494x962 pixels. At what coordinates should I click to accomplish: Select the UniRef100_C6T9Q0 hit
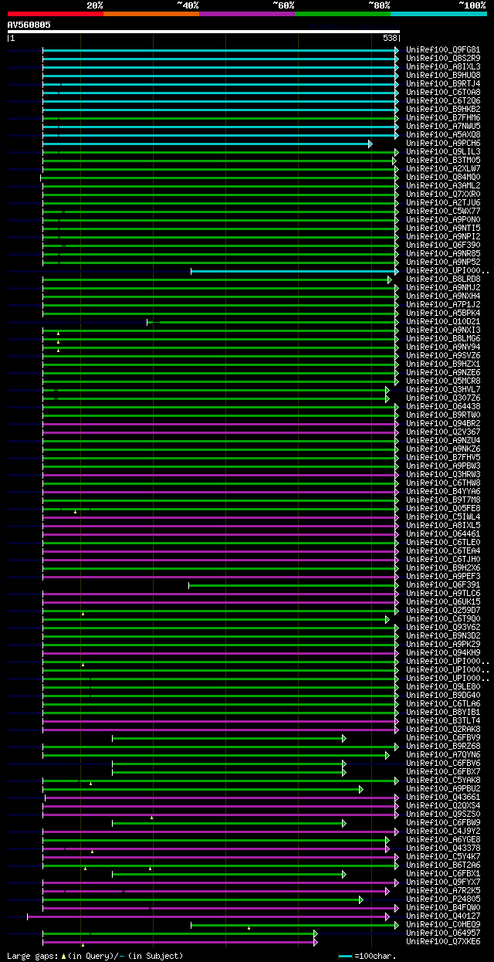pyautogui.click(x=443, y=619)
